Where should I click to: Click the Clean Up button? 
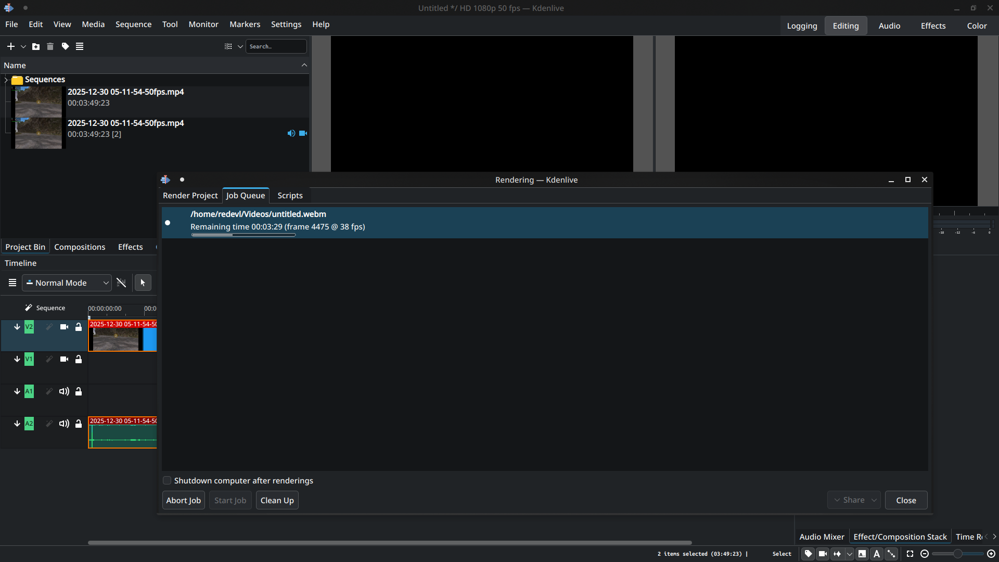coord(277,500)
